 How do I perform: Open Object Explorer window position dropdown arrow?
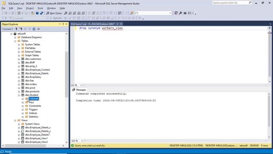60,24
